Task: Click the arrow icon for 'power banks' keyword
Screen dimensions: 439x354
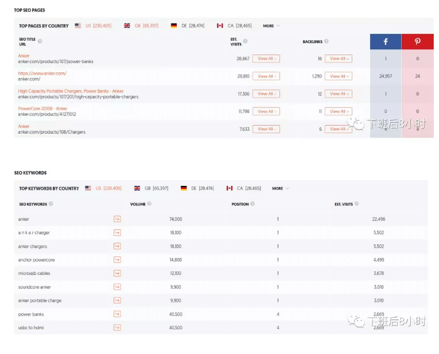Action: [x=117, y=314]
